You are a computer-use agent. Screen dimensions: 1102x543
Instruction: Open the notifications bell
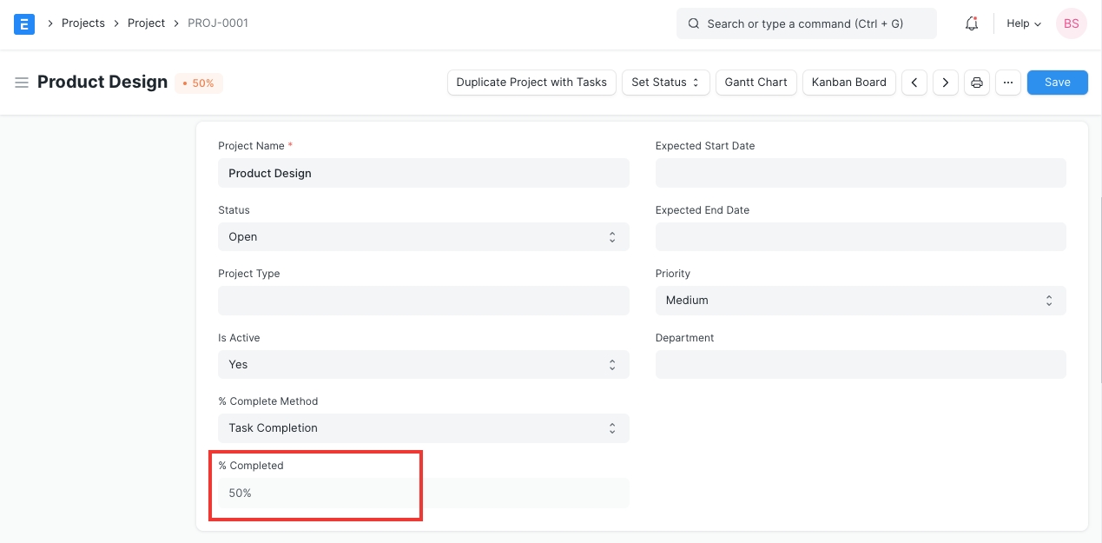(x=972, y=23)
